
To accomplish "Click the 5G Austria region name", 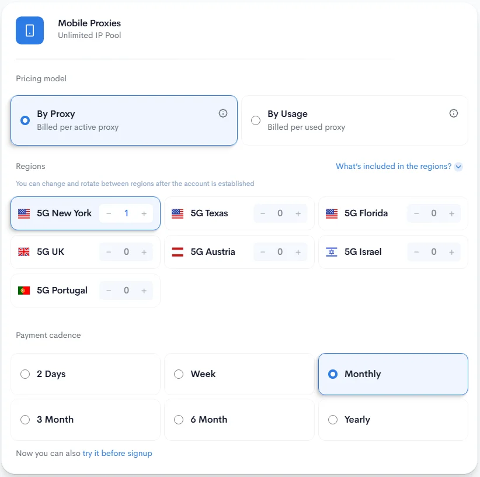I will point(213,252).
